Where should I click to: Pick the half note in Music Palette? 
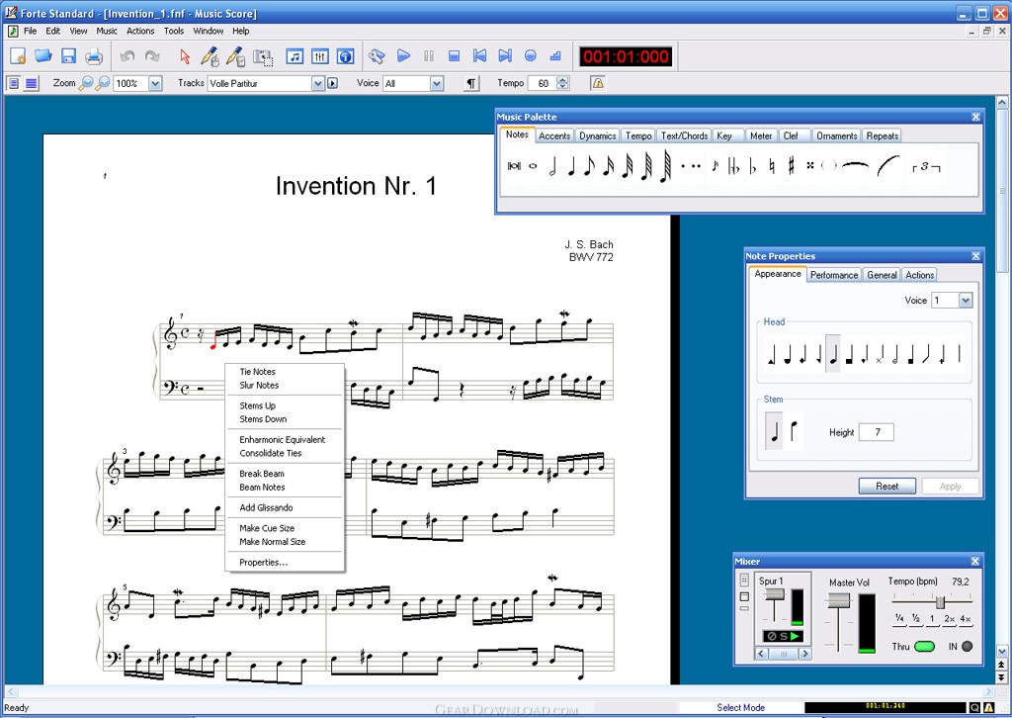click(x=552, y=166)
